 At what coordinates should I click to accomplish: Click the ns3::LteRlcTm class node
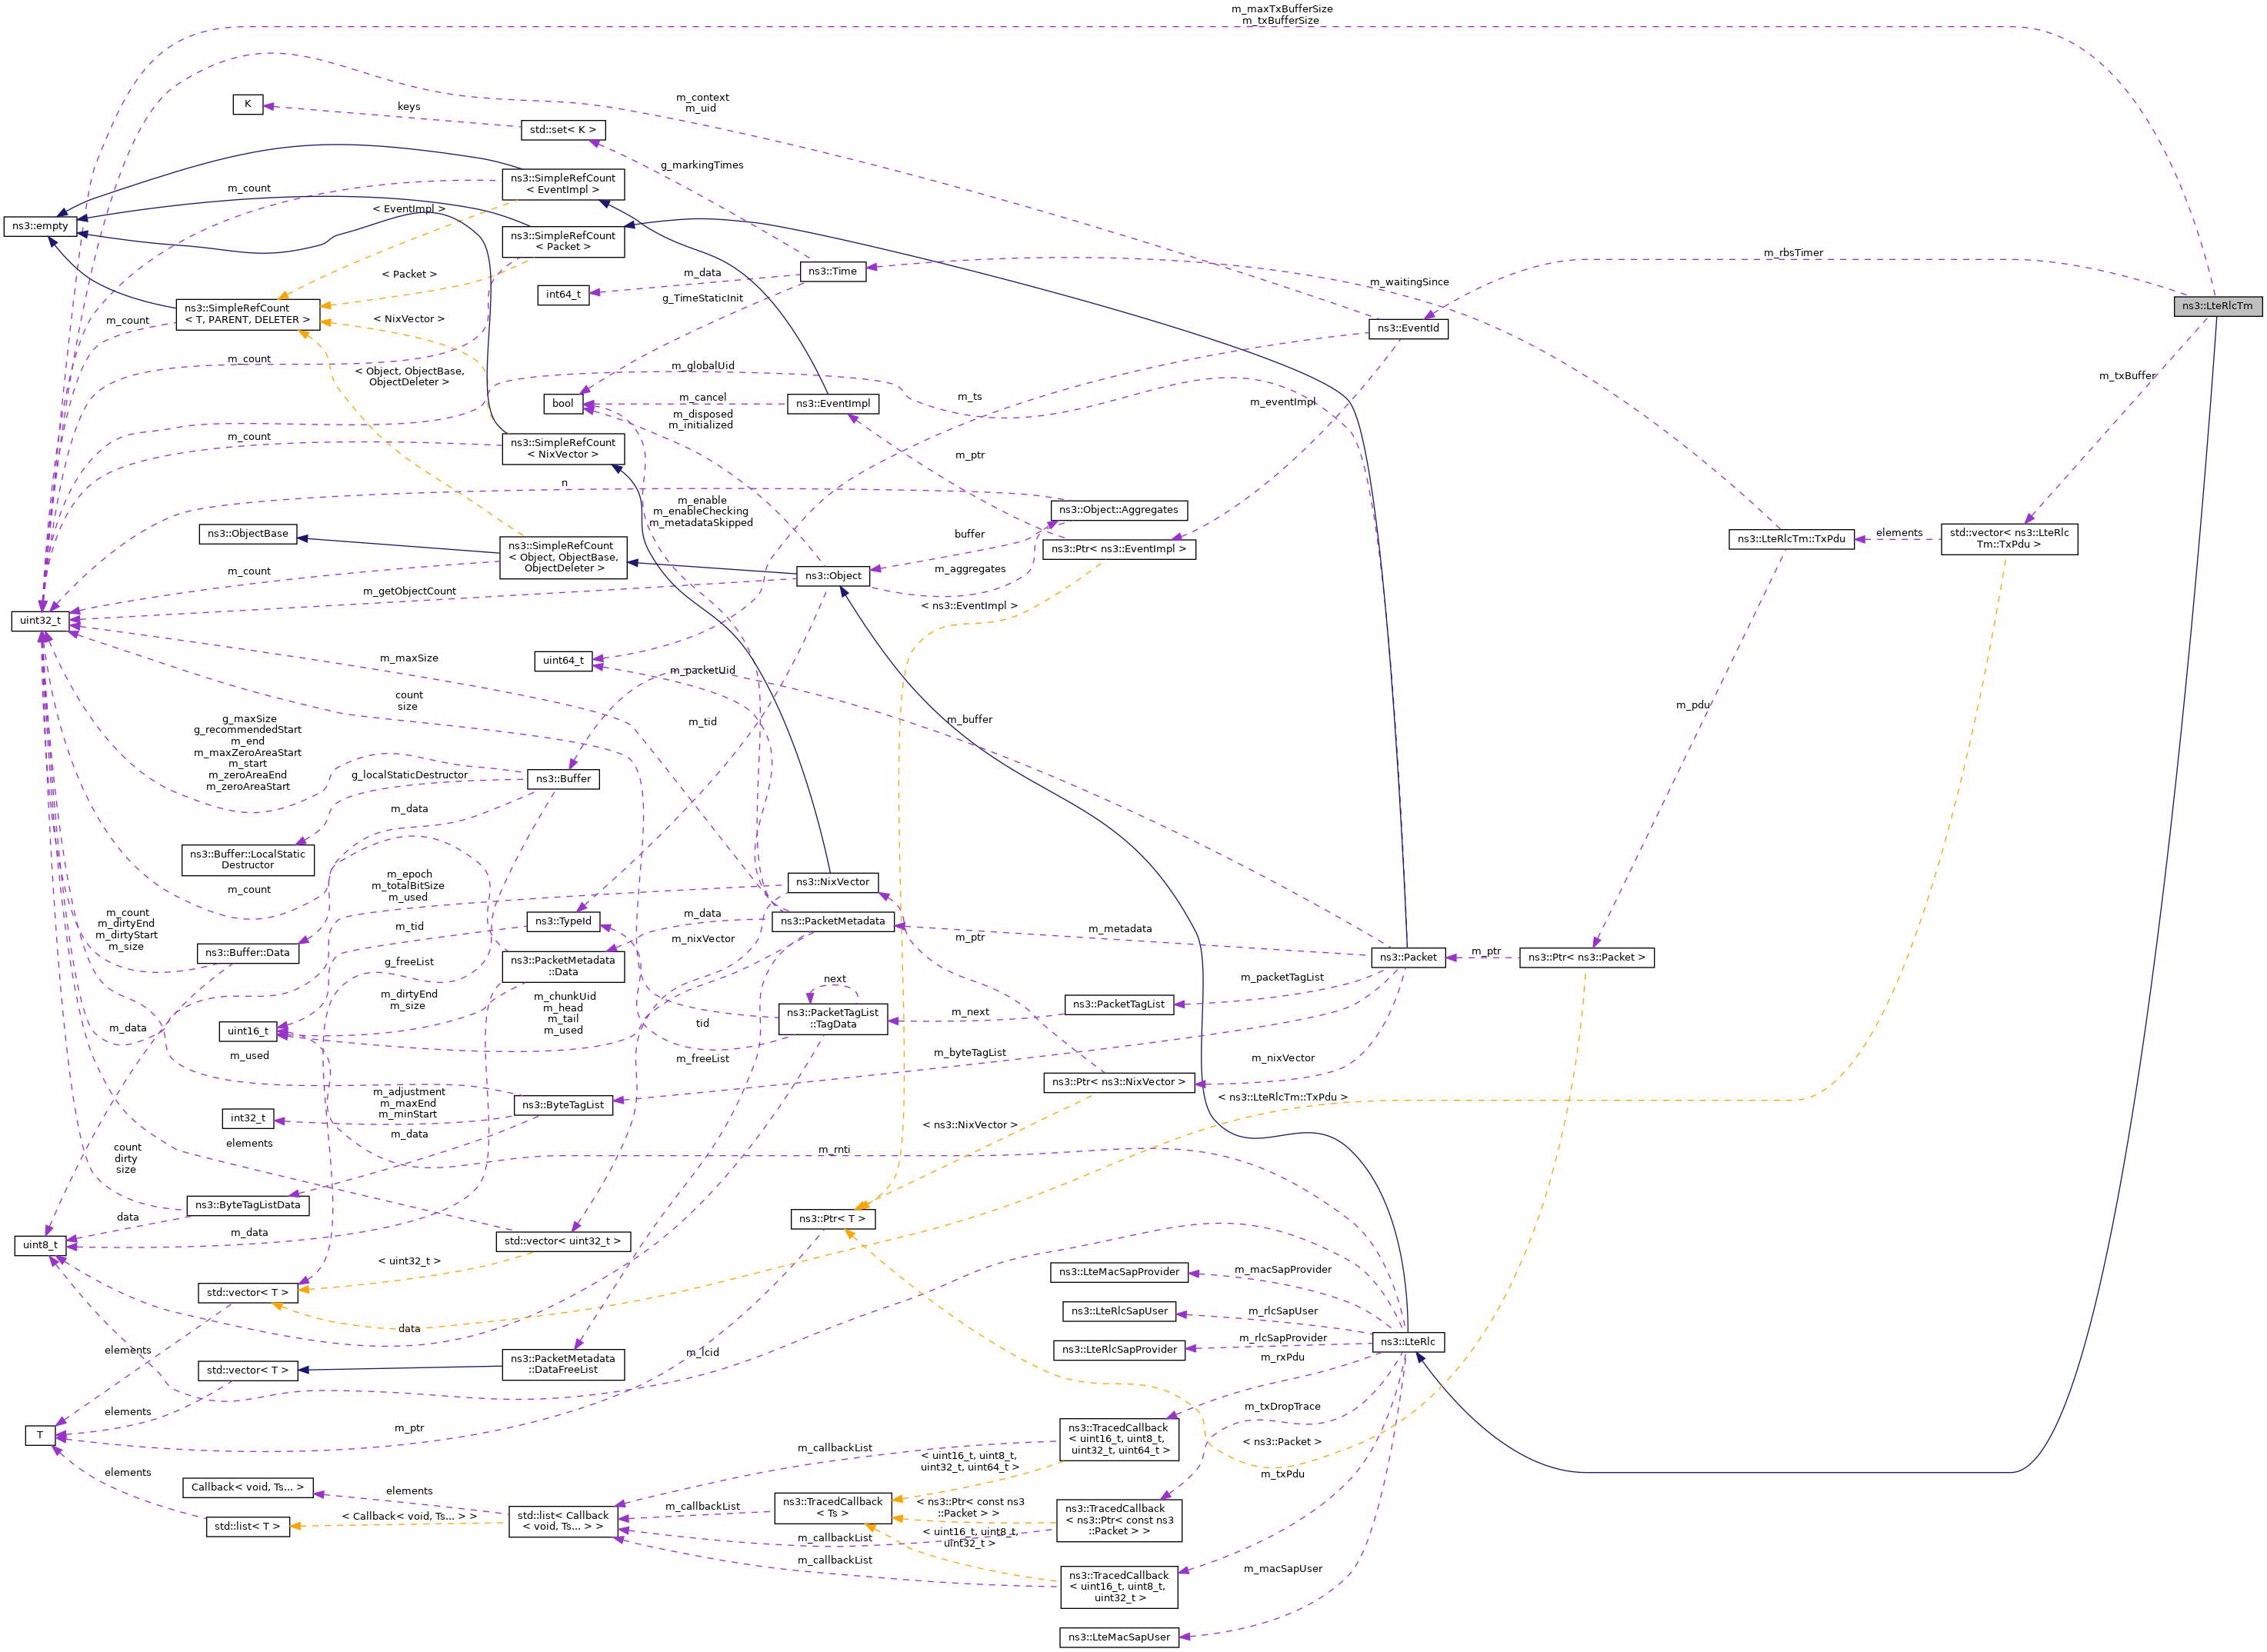coord(2217,306)
